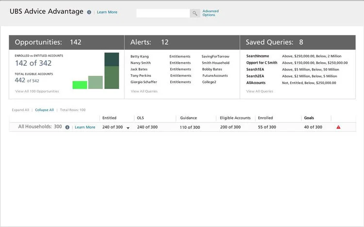Click the OLS value 240 of 300

[x=147, y=127]
